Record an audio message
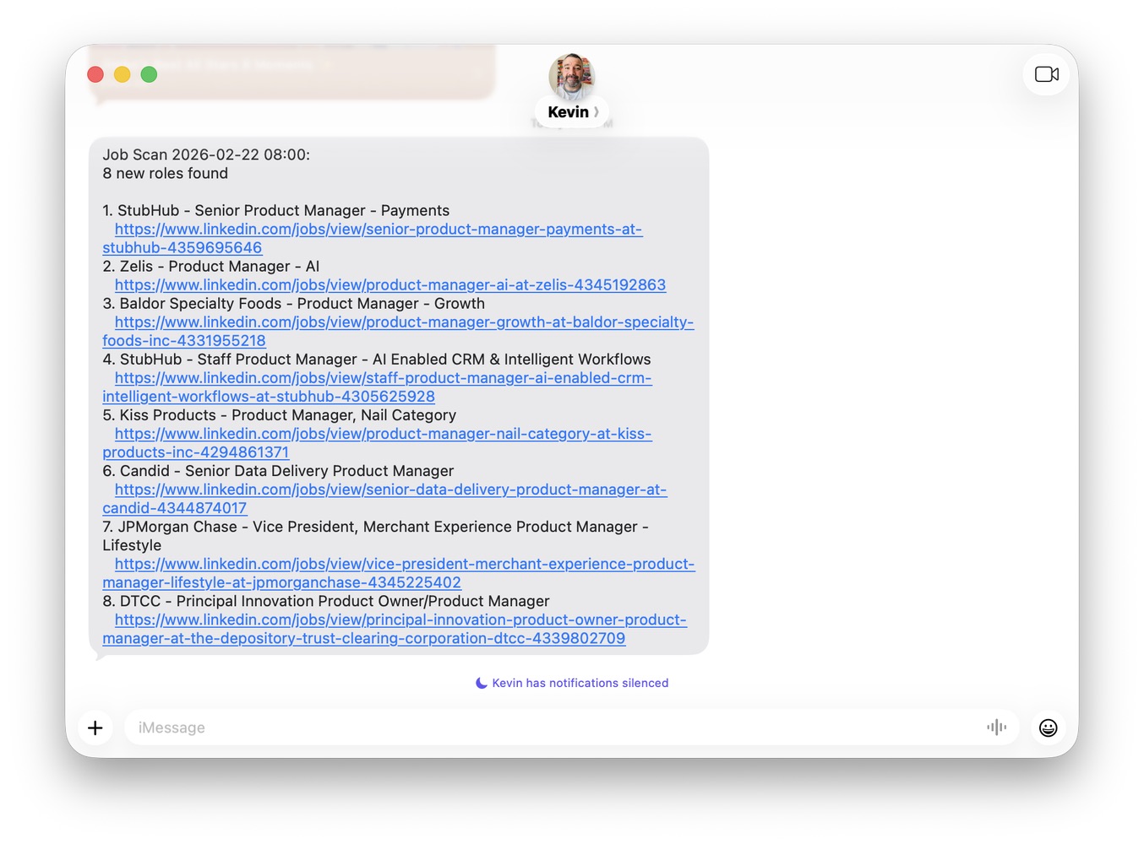Viewport: 1144px width, 844px height. tap(996, 728)
